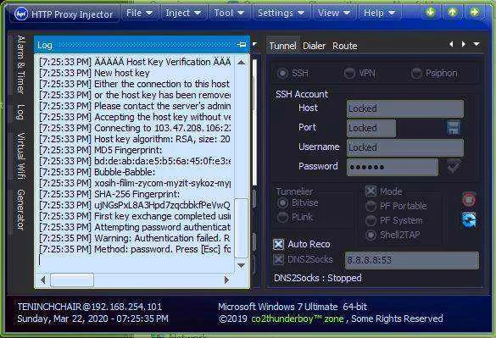Screen dimensions: 496x338
Task: Click the Host input field
Action: [405, 108]
